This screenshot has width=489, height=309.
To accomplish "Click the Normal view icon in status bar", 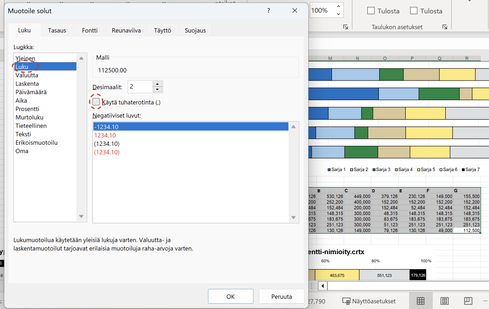I will [x=421, y=301].
